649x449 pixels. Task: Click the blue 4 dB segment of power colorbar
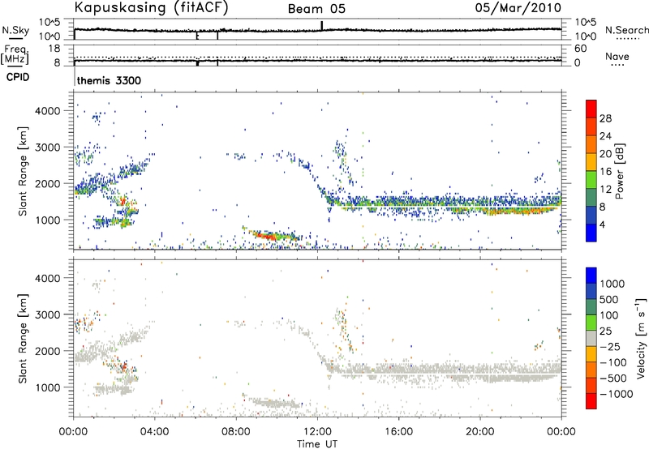(591, 233)
